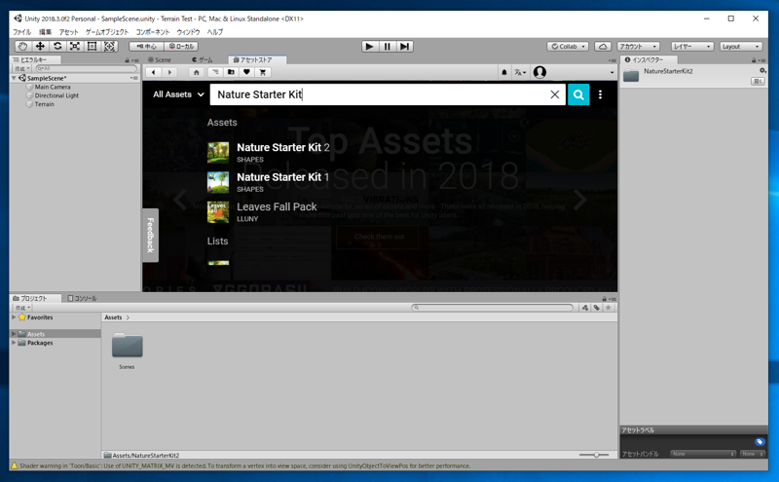
Task: Start Play mode
Action: point(369,46)
